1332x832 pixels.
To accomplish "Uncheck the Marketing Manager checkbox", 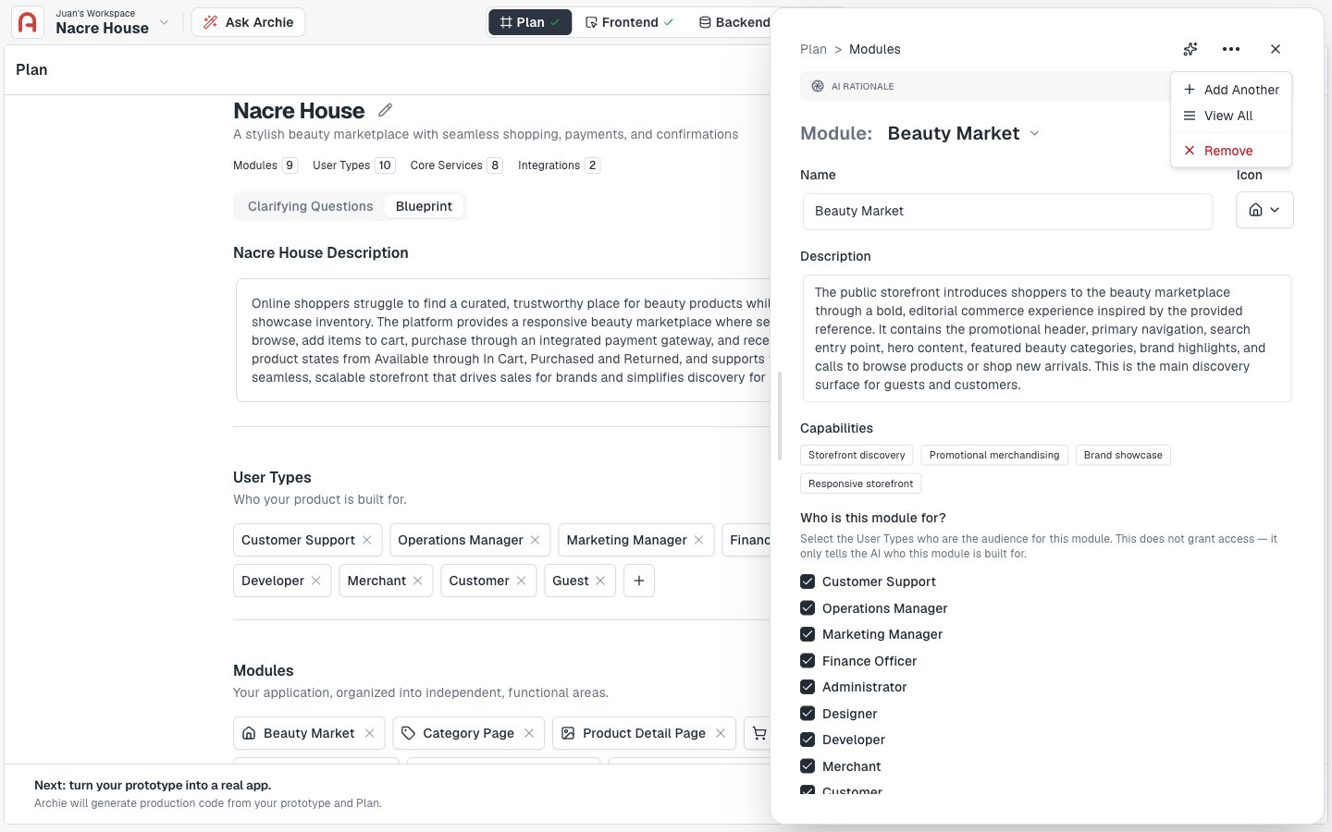I will tap(808, 634).
